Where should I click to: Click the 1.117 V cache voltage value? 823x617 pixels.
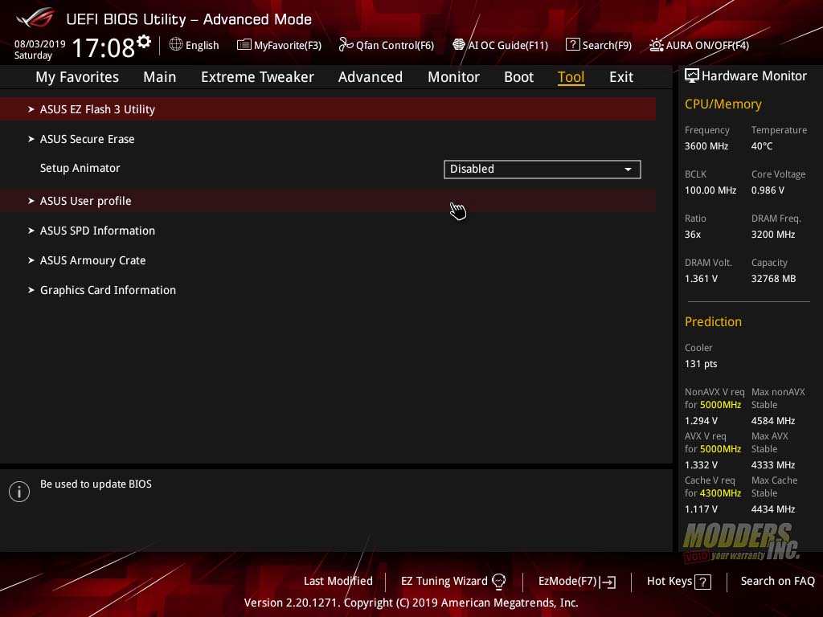pos(701,509)
